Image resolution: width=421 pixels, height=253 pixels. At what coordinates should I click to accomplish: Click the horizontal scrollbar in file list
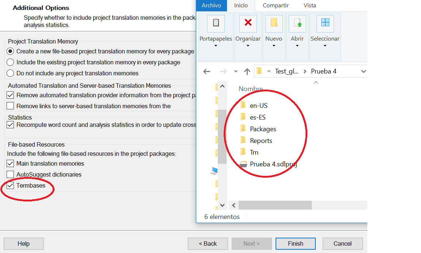(275, 205)
